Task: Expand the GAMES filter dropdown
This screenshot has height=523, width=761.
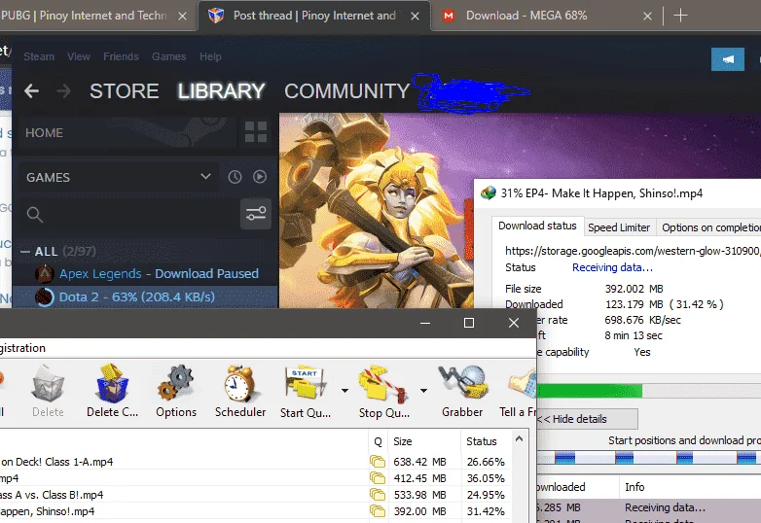Action: click(119, 177)
